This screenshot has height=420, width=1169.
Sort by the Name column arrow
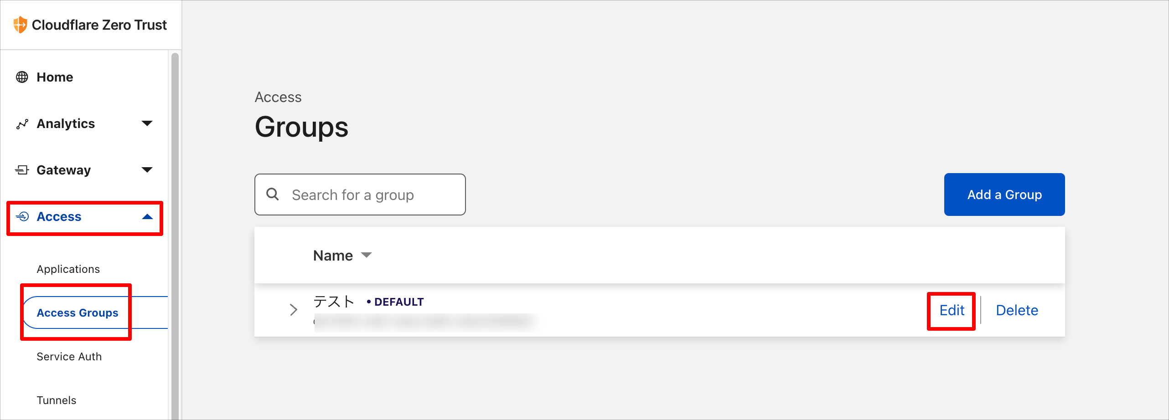pos(366,255)
